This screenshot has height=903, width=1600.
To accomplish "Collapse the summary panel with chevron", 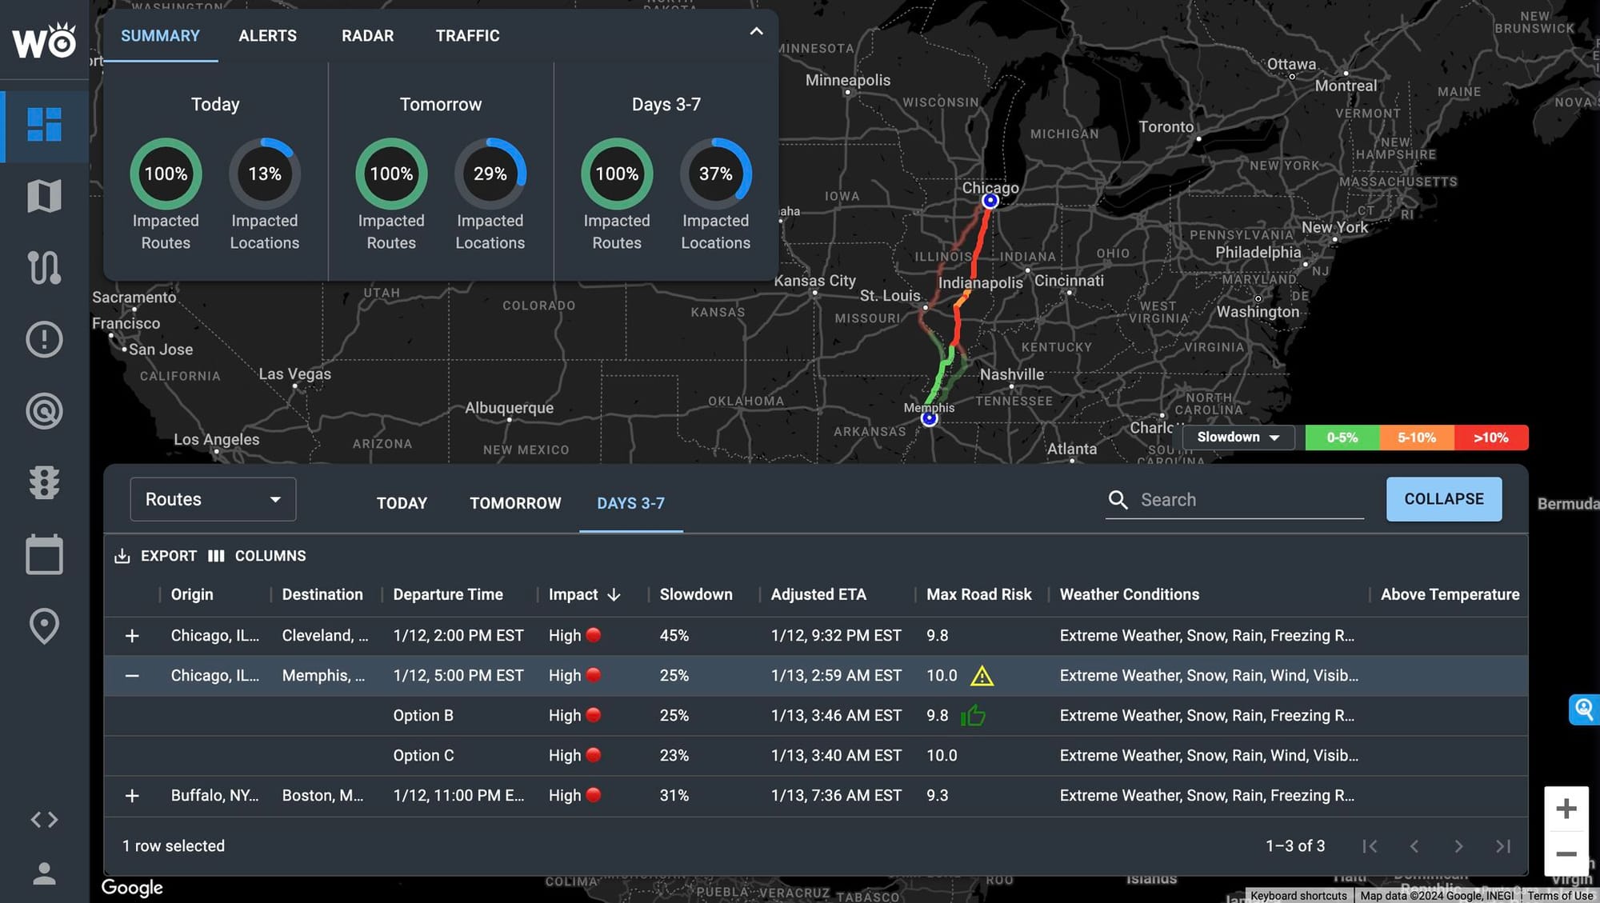I will pyautogui.click(x=756, y=32).
